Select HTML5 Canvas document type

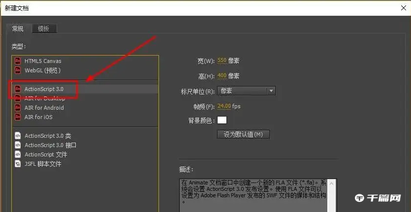click(85, 61)
